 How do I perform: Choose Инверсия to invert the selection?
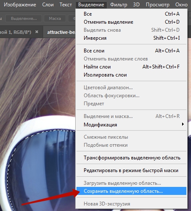(131, 38)
